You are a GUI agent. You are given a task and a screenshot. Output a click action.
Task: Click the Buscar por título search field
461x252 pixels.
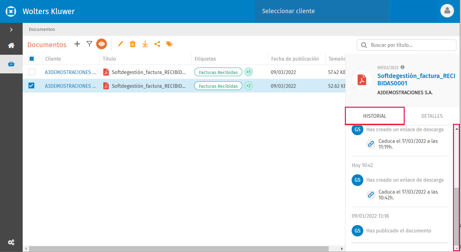[410, 45]
